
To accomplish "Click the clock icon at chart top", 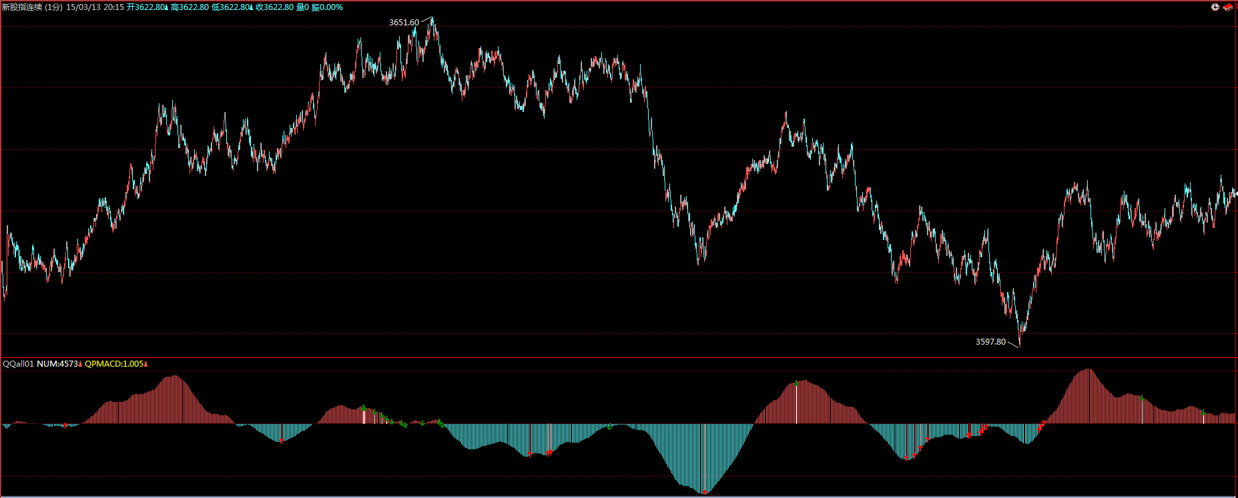I will [1216, 7].
